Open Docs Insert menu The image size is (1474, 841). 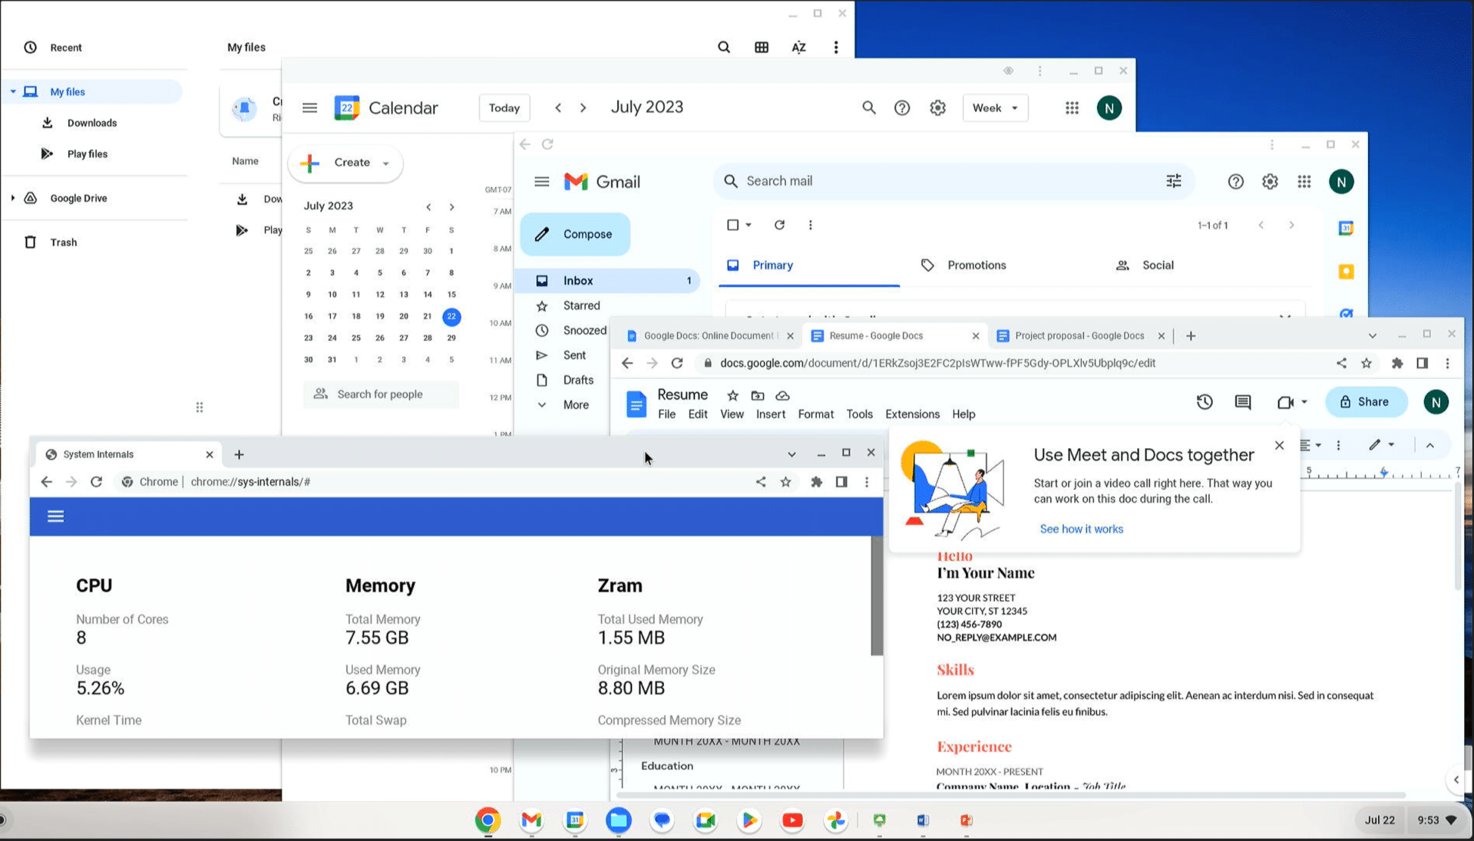pos(770,414)
